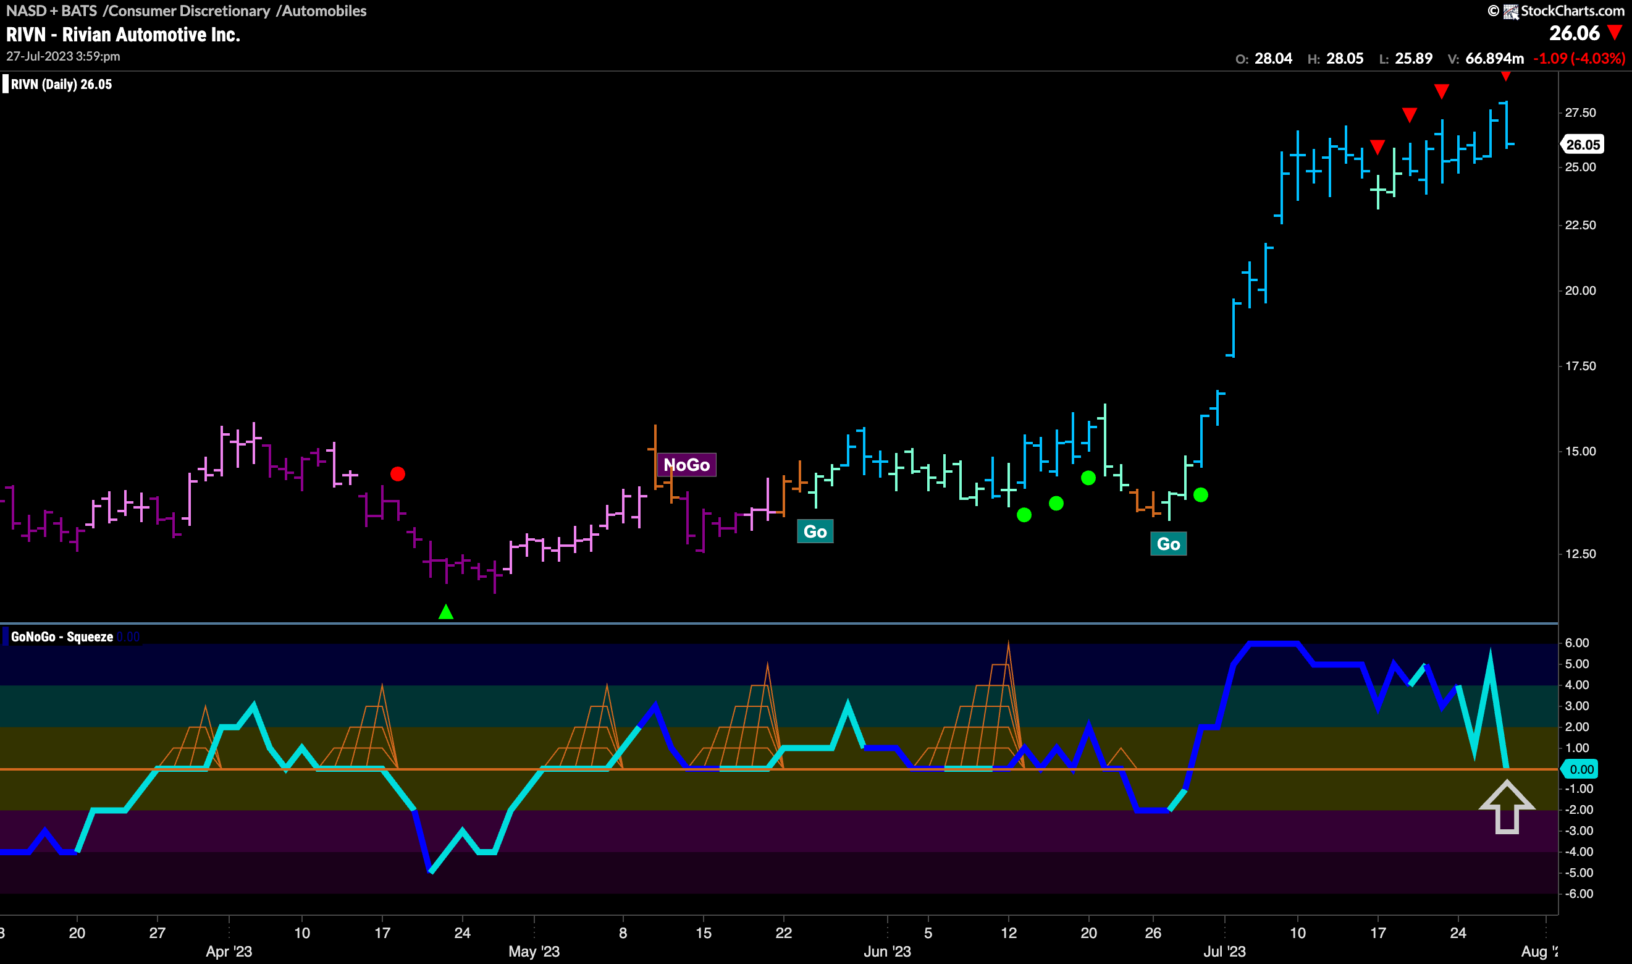The width and height of the screenshot is (1632, 964).
Task: Click the 22 date label on time axis
Action: (x=783, y=933)
